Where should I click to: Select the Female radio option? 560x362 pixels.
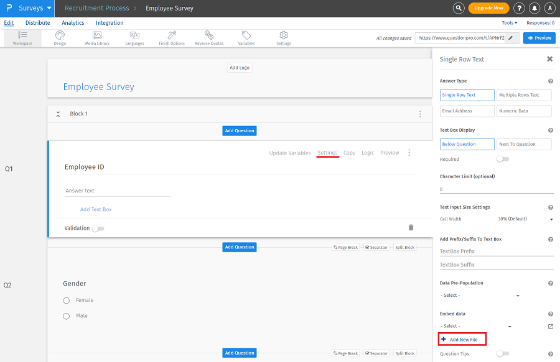click(67, 301)
